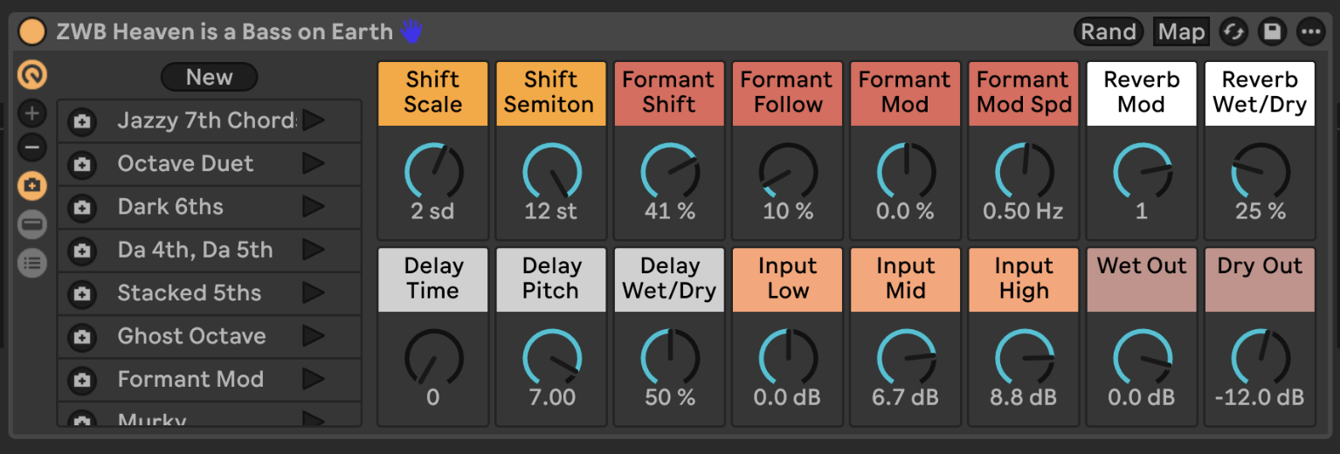
Task: Toggle the device activator power button
Action: (31, 32)
